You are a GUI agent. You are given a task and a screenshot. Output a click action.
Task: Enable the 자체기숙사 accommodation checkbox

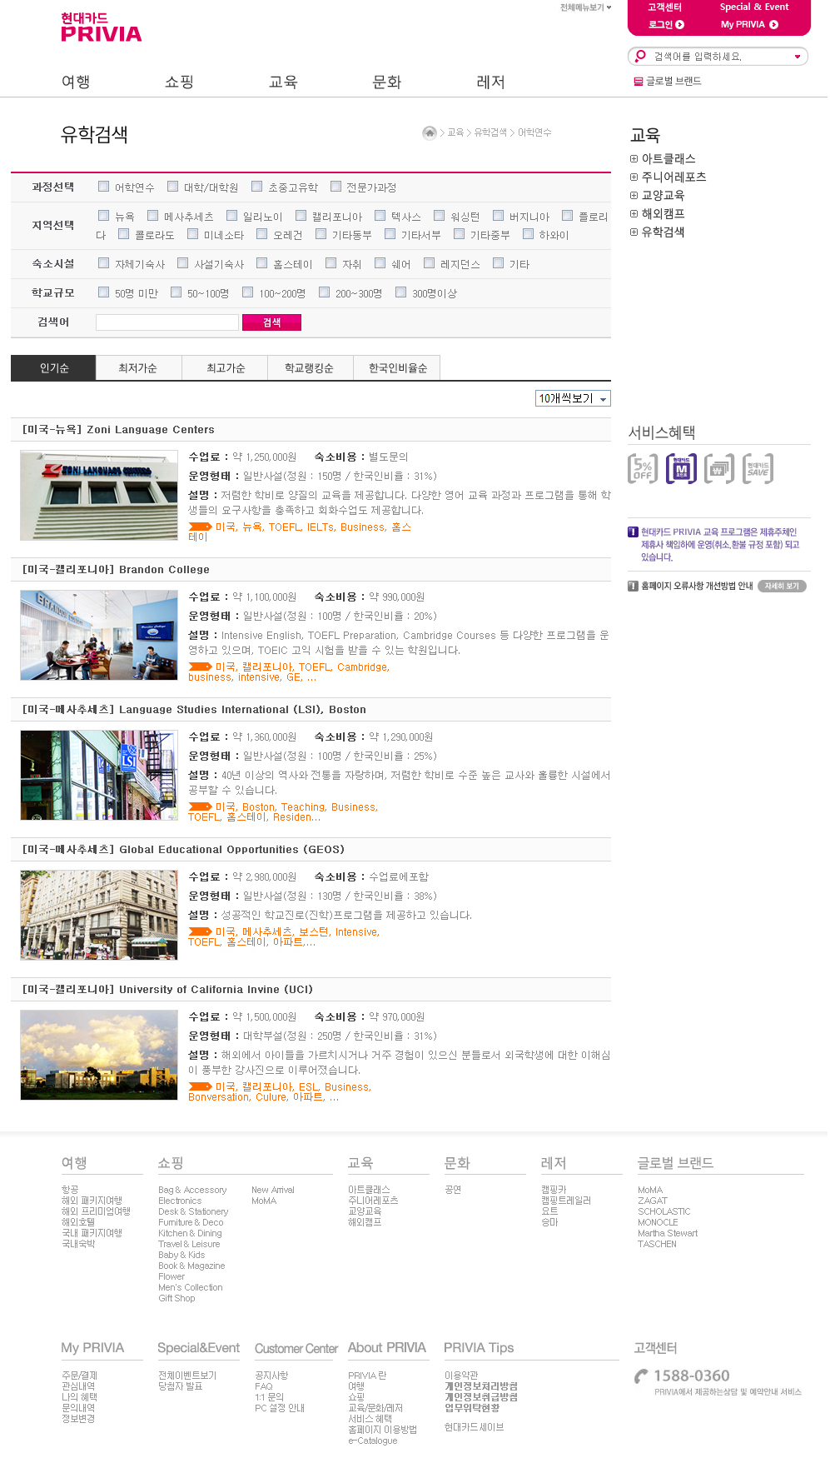point(104,263)
